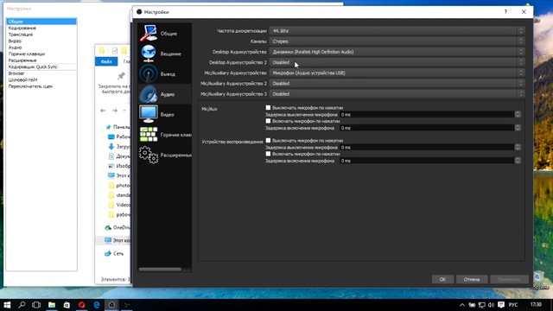This screenshot has width=553, height=311.
Task: Click the taskbar clock
Action: pyautogui.click(x=536, y=304)
